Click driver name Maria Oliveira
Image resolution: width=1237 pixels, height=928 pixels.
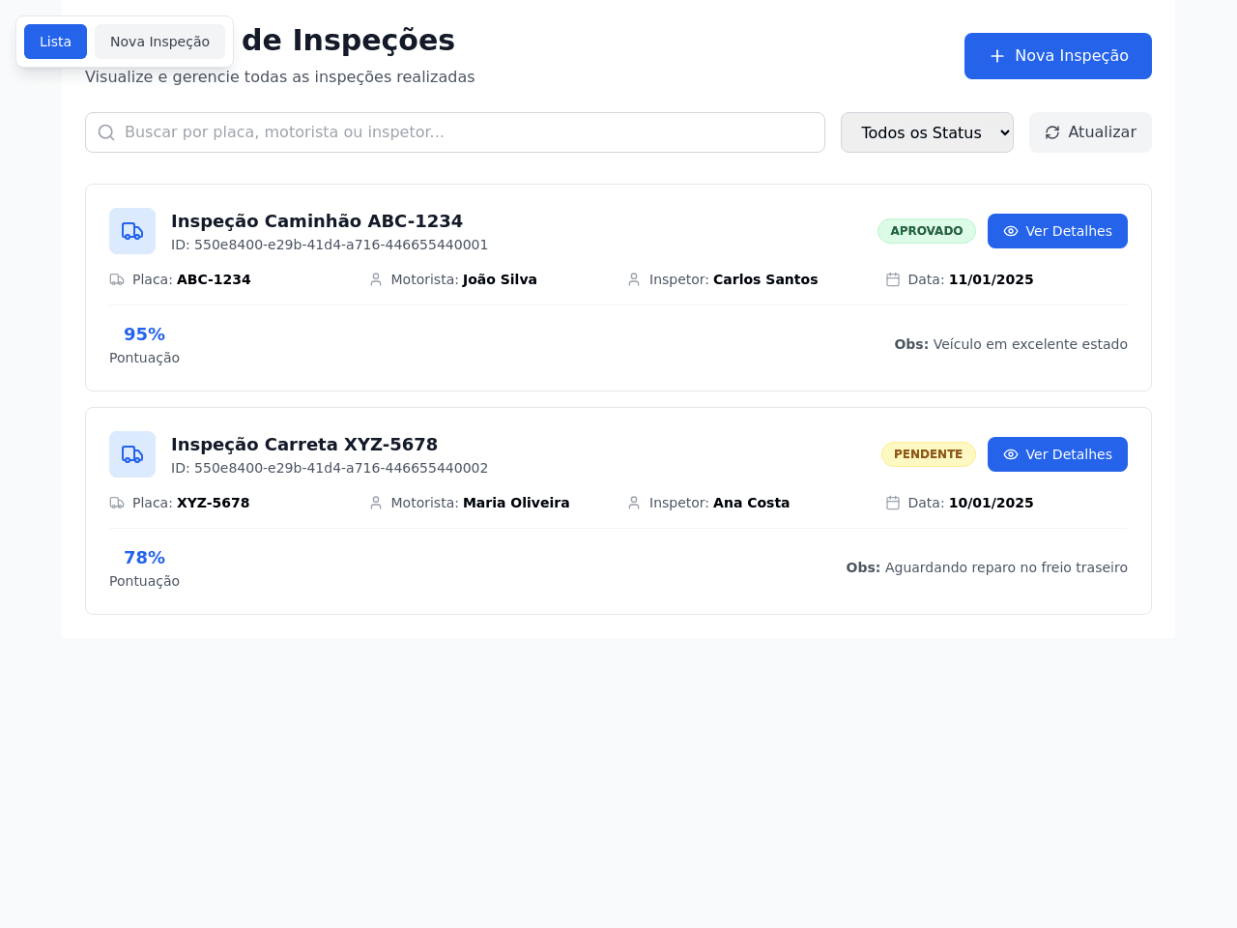[516, 503]
